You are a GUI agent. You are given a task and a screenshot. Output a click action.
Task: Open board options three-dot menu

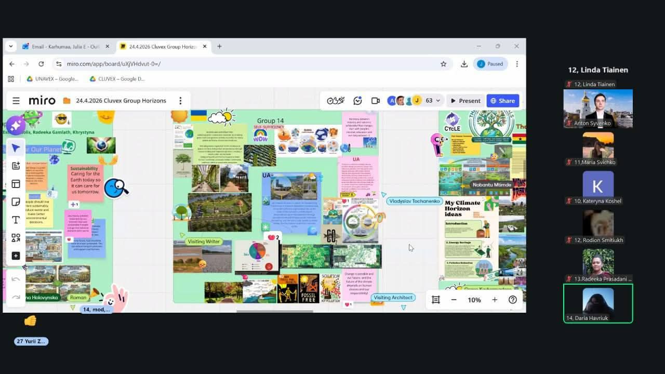[180, 101]
